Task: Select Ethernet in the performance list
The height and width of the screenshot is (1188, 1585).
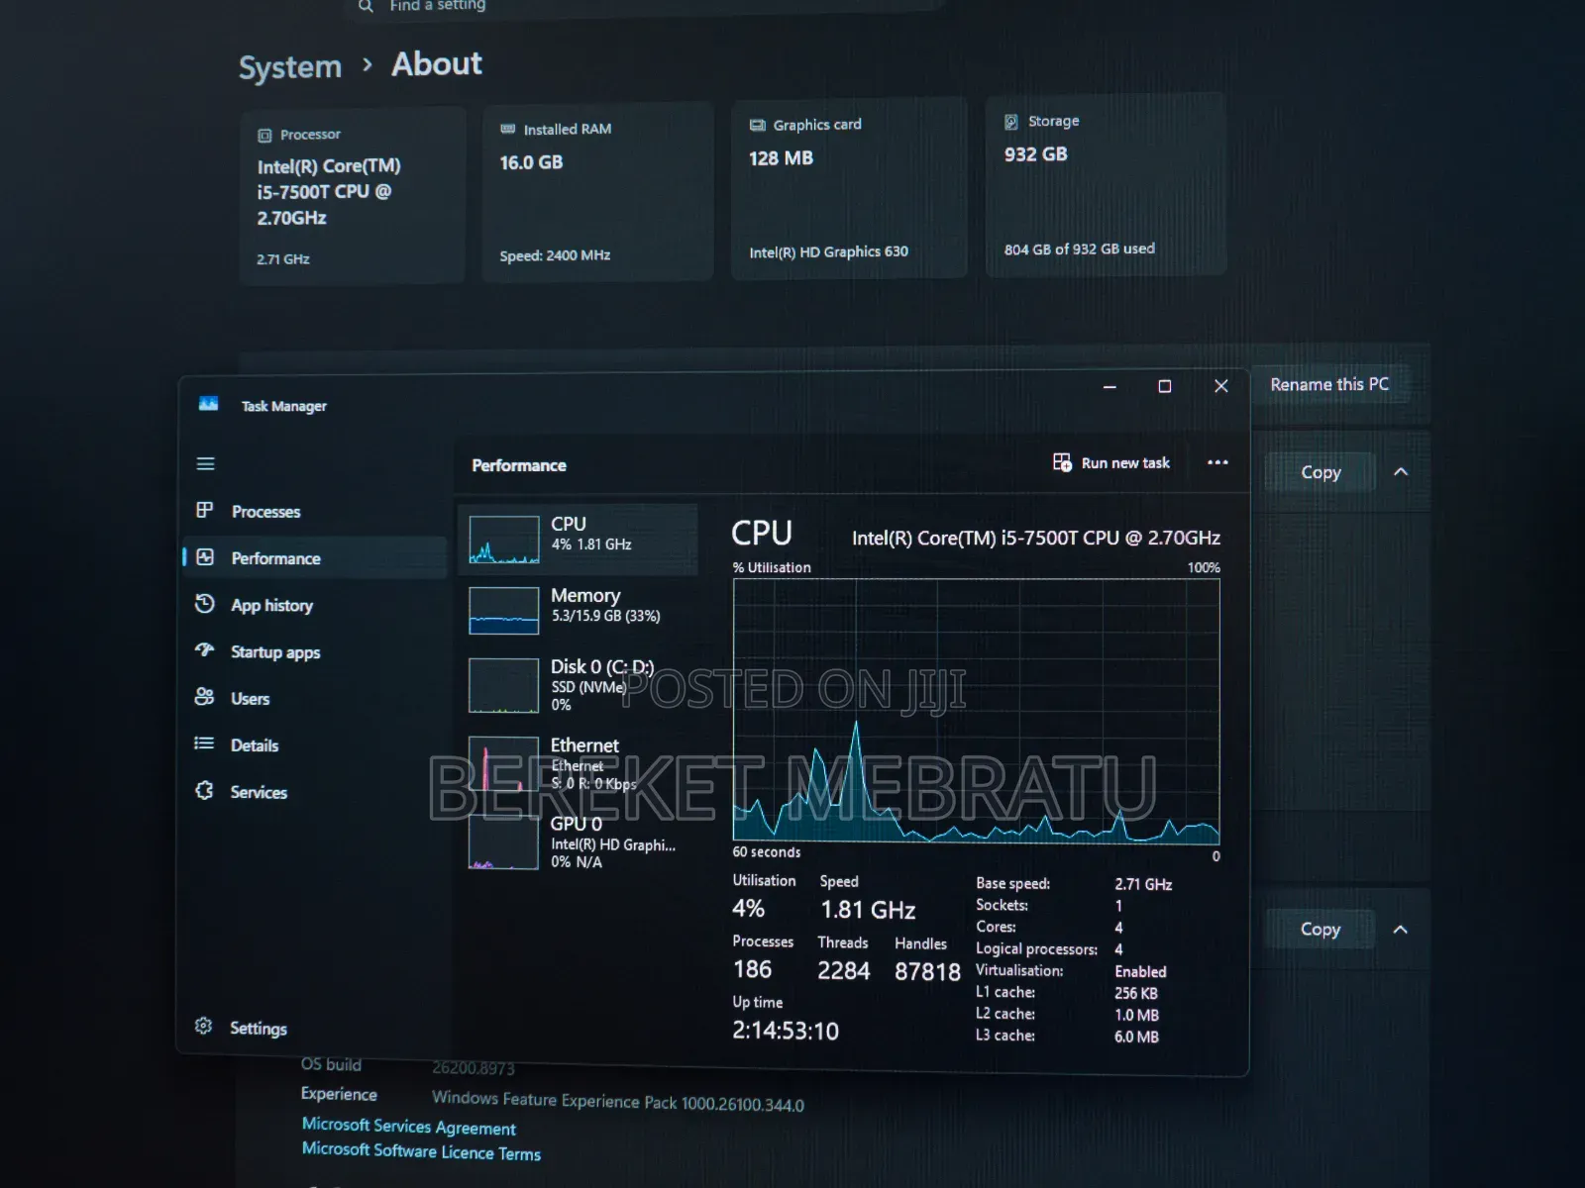Action: pos(579,763)
